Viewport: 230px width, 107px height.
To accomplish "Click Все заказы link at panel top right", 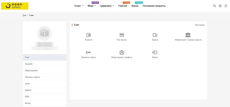I will click(x=200, y=25).
